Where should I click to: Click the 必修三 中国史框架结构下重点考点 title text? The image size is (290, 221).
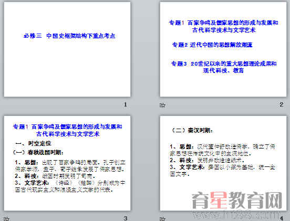click(69, 36)
